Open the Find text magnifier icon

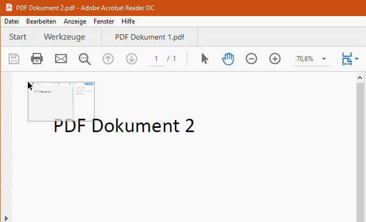[x=85, y=59]
